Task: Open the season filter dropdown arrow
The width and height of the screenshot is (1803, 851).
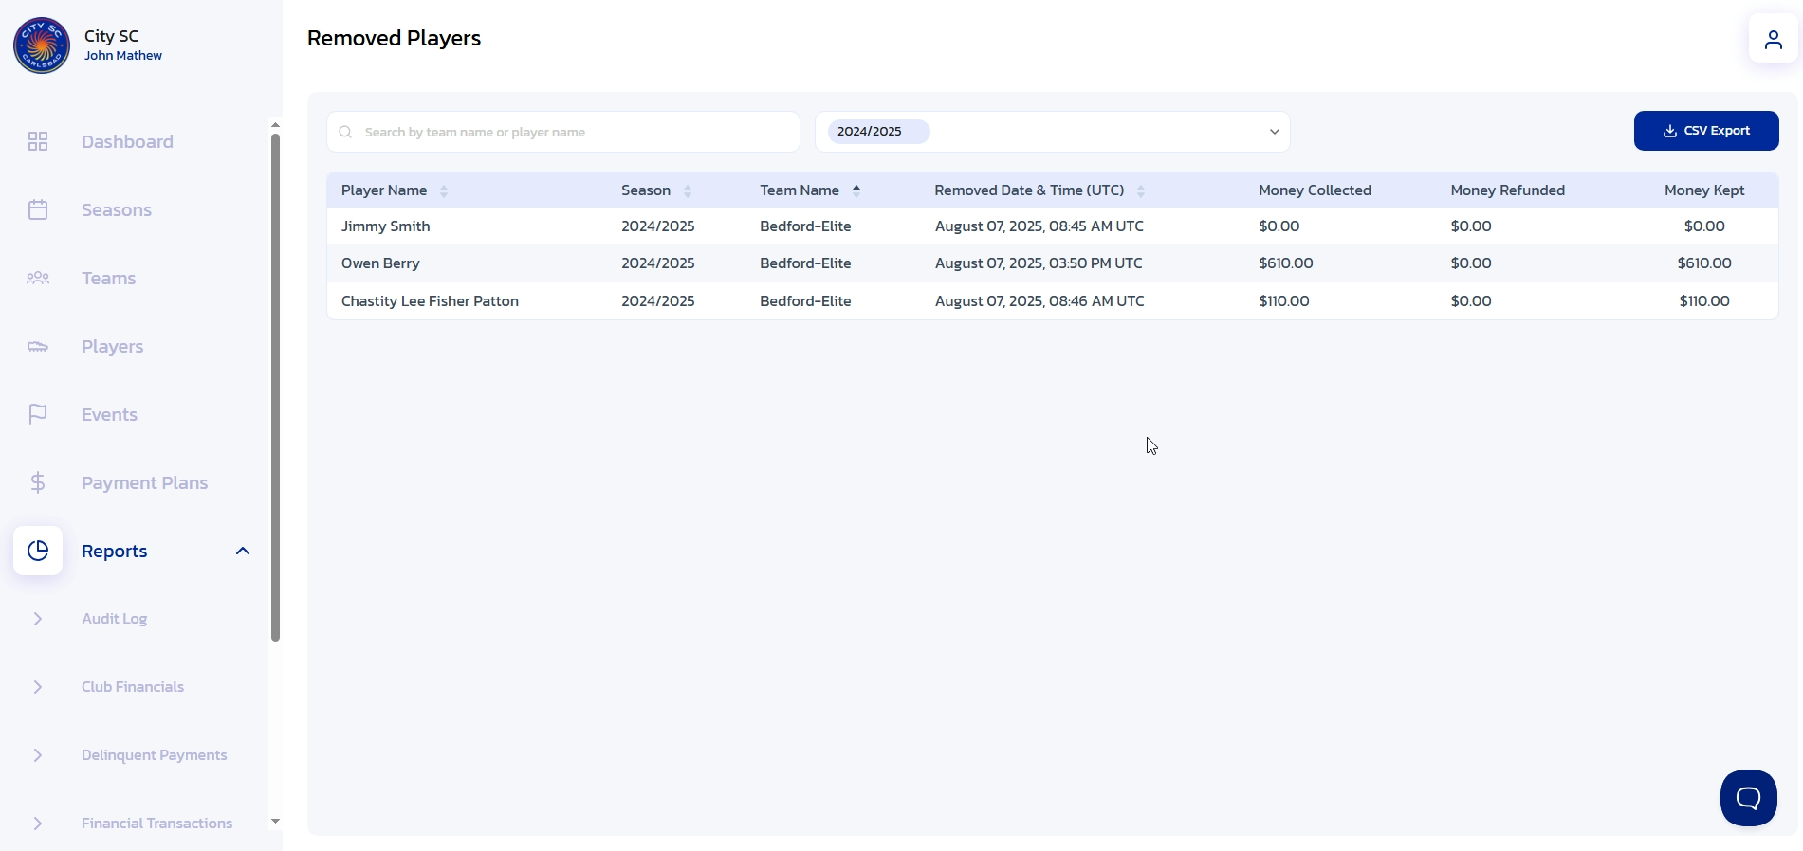Action: [x=1274, y=132]
